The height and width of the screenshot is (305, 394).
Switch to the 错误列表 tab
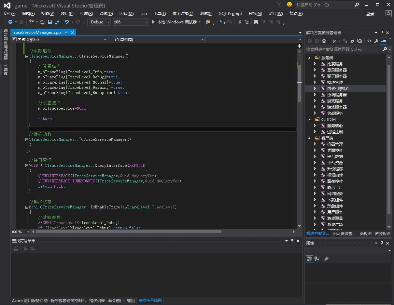coord(97,301)
